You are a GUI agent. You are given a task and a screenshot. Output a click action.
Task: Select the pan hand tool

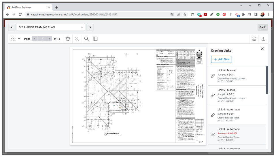pyautogui.click(x=68, y=39)
